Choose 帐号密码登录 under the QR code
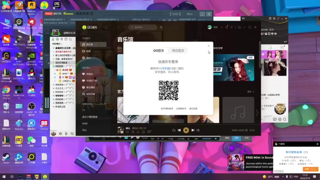 tap(167, 108)
